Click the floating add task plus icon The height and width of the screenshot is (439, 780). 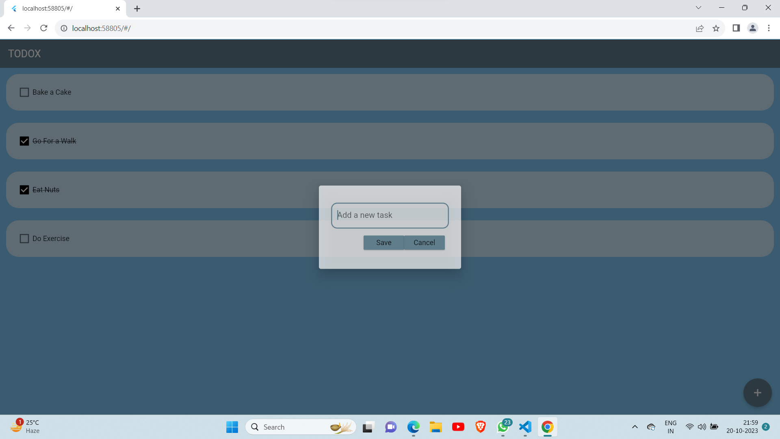click(x=757, y=393)
